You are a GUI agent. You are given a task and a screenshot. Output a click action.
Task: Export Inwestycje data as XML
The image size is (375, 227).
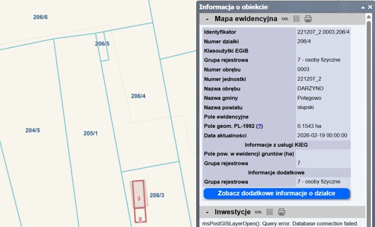(258, 212)
